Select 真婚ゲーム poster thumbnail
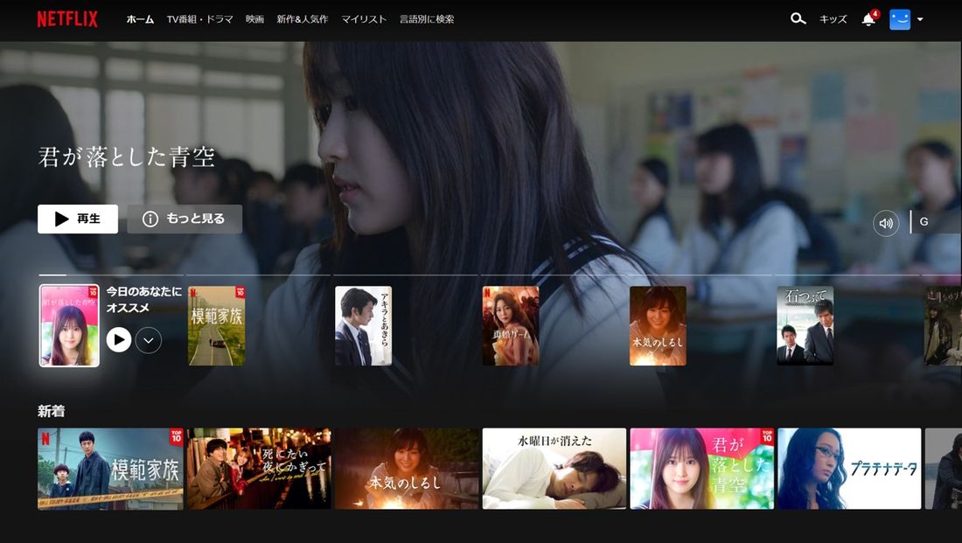The width and height of the screenshot is (962, 543). coord(511,326)
